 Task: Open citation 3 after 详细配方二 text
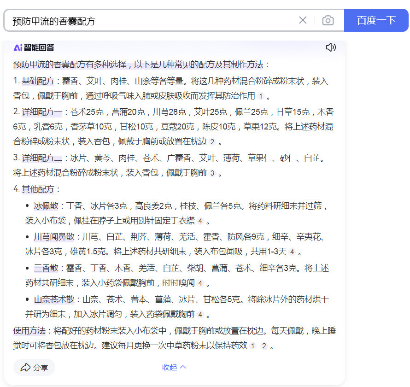212,173
